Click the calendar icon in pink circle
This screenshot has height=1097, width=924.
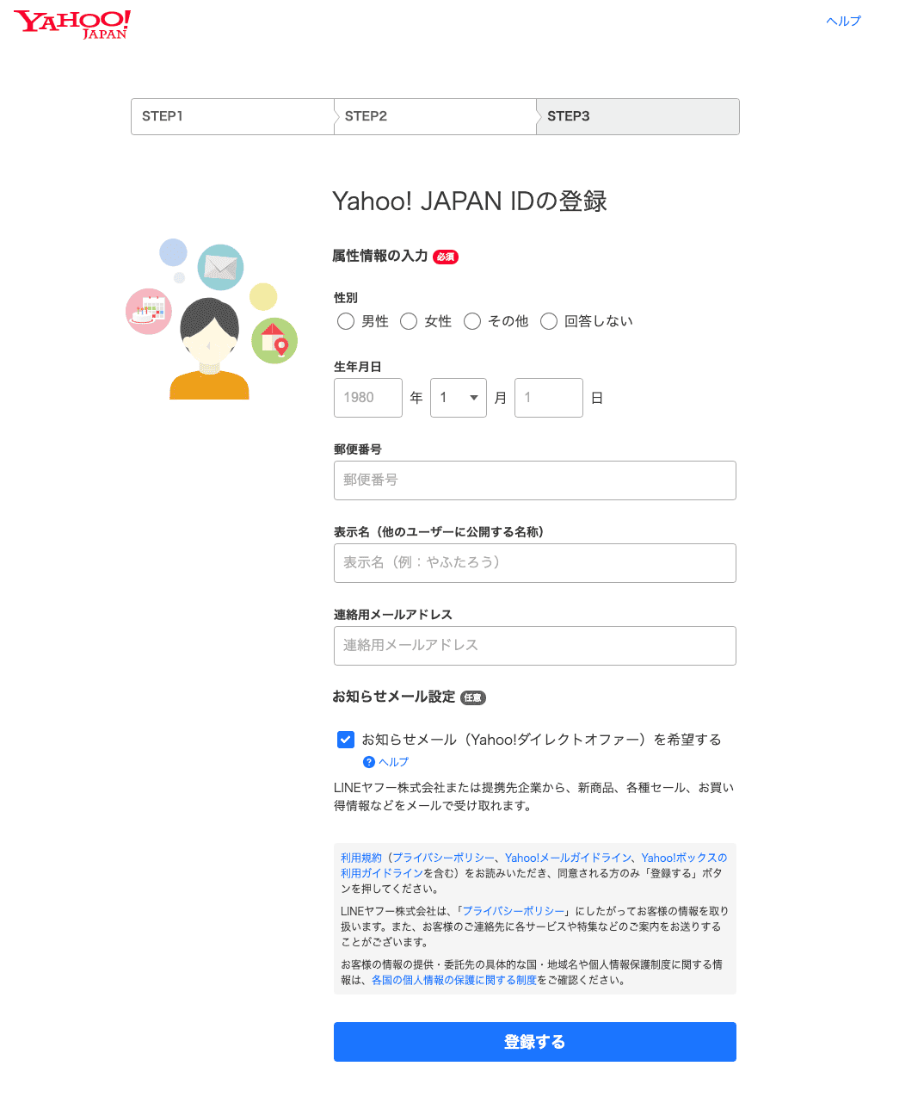[149, 311]
